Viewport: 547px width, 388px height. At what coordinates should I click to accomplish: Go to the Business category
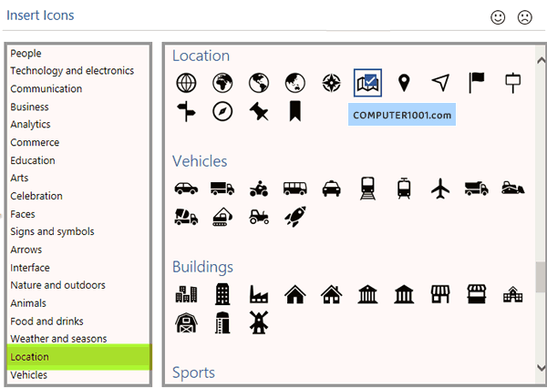tap(29, 107)
